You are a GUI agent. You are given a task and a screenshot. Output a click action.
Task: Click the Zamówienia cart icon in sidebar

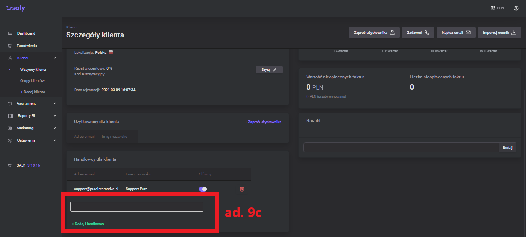(x=10, y=46)
